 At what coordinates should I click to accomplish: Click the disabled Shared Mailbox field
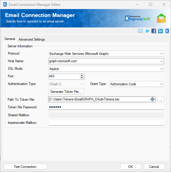point(106,115)
